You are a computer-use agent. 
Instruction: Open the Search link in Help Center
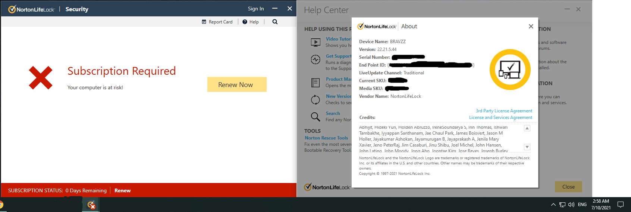point(333,113)
